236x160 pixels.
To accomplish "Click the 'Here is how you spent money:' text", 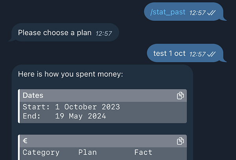I will (70, 74).
